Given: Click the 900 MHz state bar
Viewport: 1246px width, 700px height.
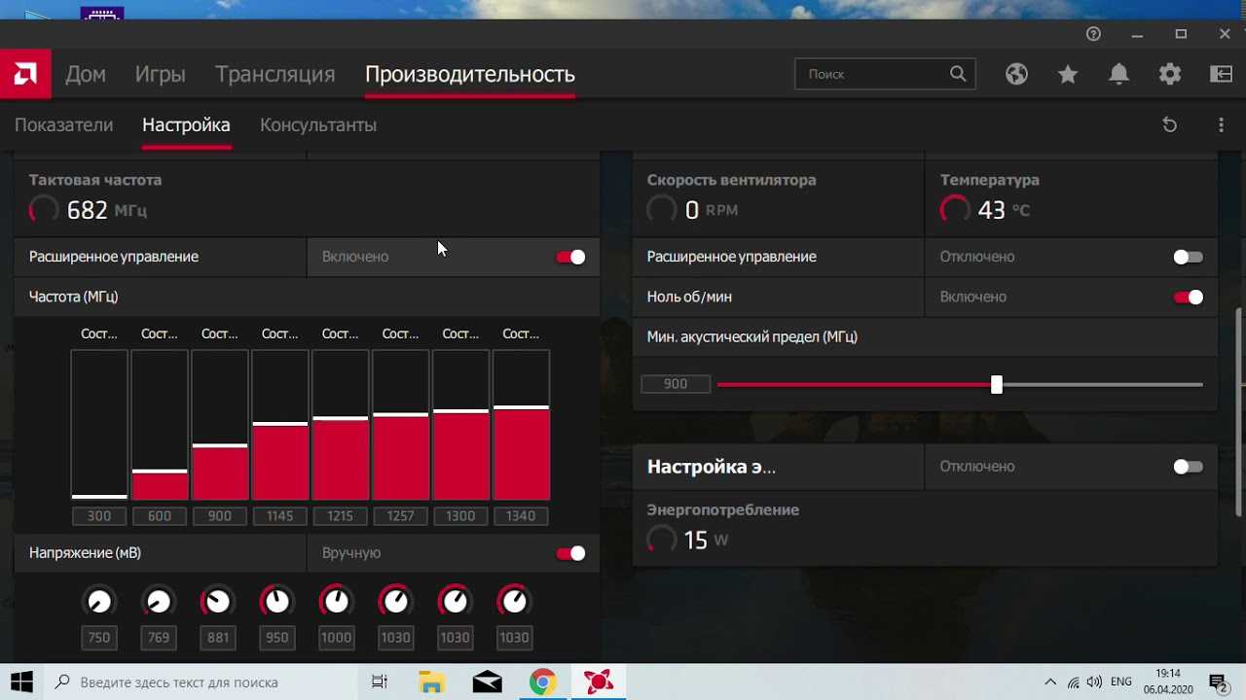Looking at the screenshot, I should [220, 425].
